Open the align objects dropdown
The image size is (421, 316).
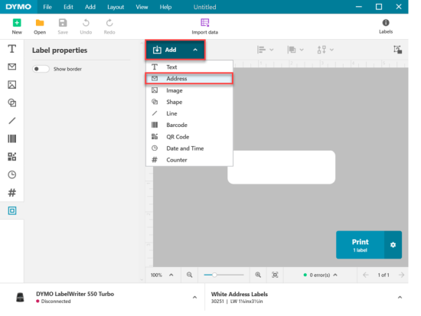pyautogui.click(x=265, y=50)
